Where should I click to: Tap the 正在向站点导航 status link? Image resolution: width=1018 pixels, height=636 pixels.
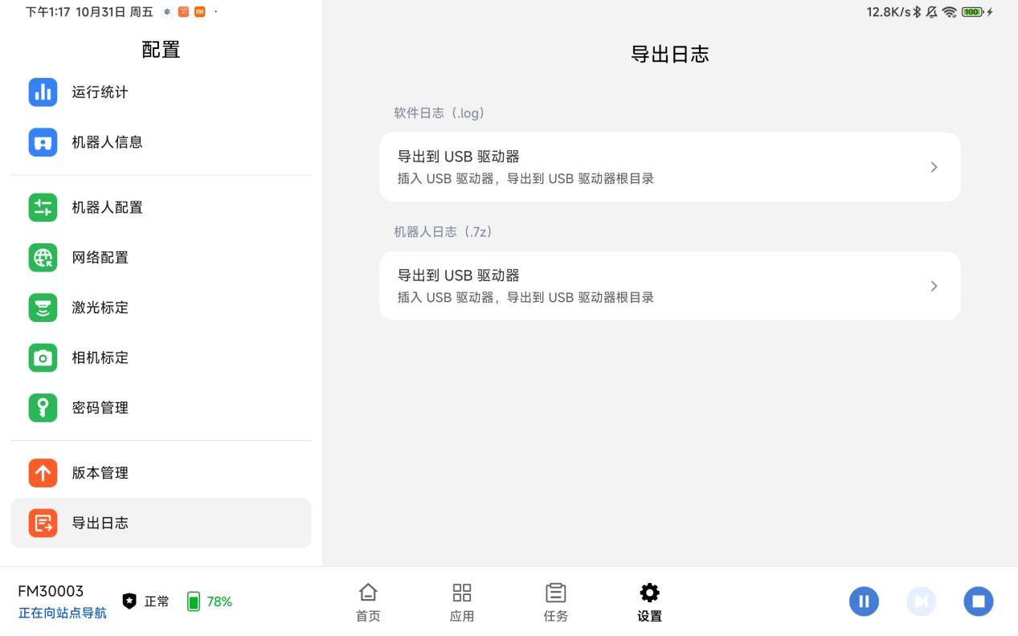point(62,614)
